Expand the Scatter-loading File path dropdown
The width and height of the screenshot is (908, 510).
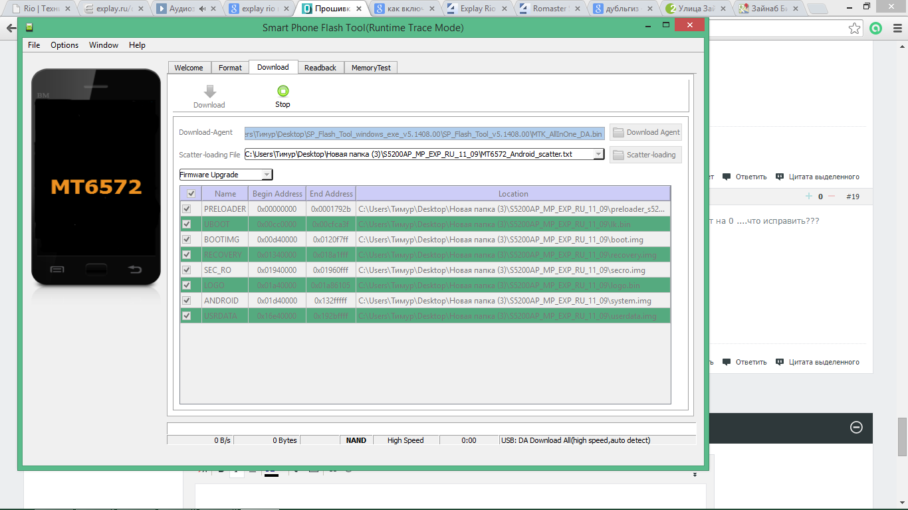tap(598, 154)
